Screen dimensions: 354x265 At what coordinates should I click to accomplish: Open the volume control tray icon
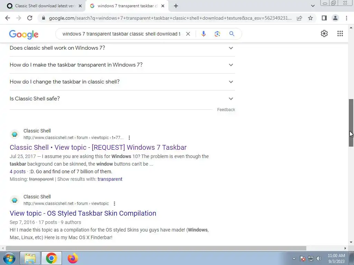tap(319, 258)
